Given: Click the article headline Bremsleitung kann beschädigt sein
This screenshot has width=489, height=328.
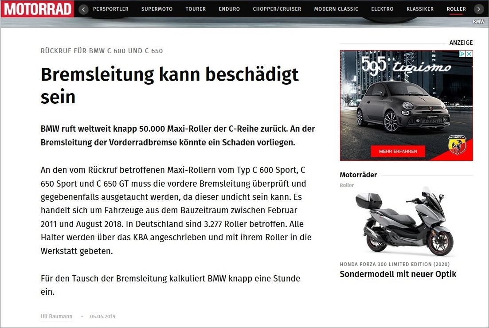Looking at the screenshot, I should (170, 86).
